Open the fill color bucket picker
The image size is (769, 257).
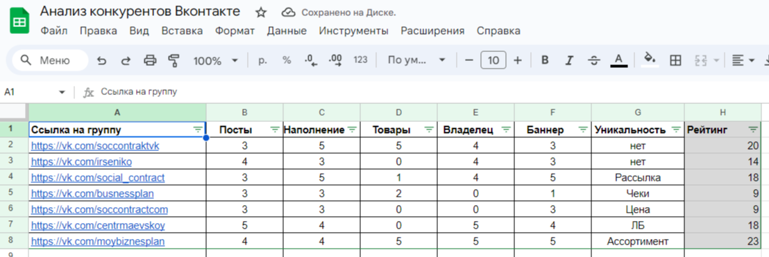click(650, 60)
